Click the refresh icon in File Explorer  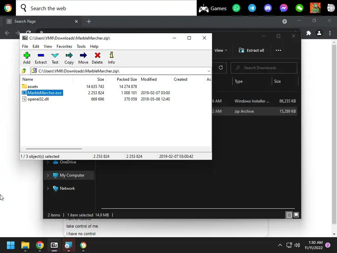[x=221, y=68]
